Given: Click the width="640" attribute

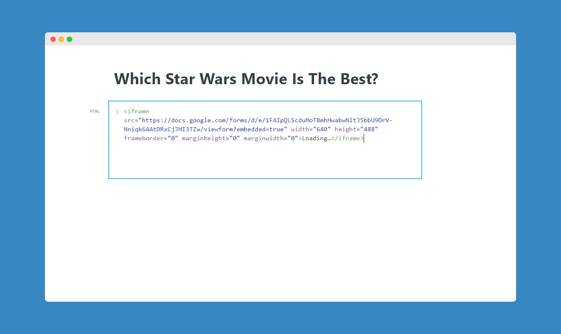Looking at the screenshot, I should pyautogui.click(x=311, y=129).
